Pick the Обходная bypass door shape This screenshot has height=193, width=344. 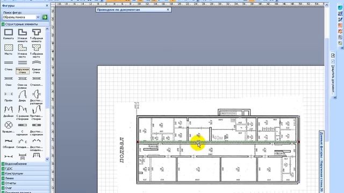tap(9, 143)
